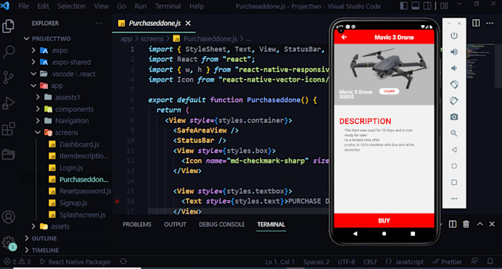
Task: Click the emulator zoom icon
Action: [454, 133]
